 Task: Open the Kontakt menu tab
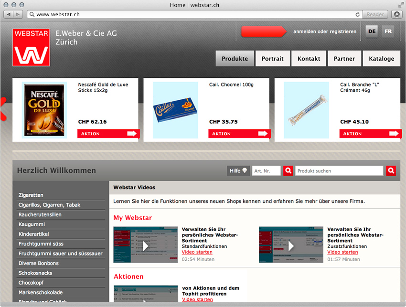tap(309, 59)
